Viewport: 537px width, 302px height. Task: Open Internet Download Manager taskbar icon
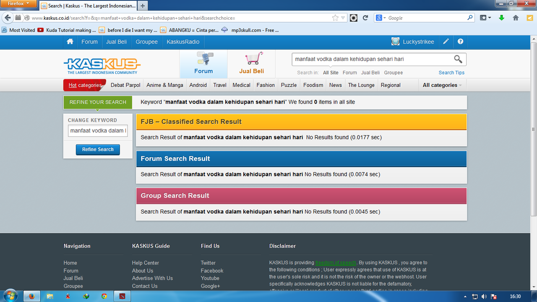(86, 296)
